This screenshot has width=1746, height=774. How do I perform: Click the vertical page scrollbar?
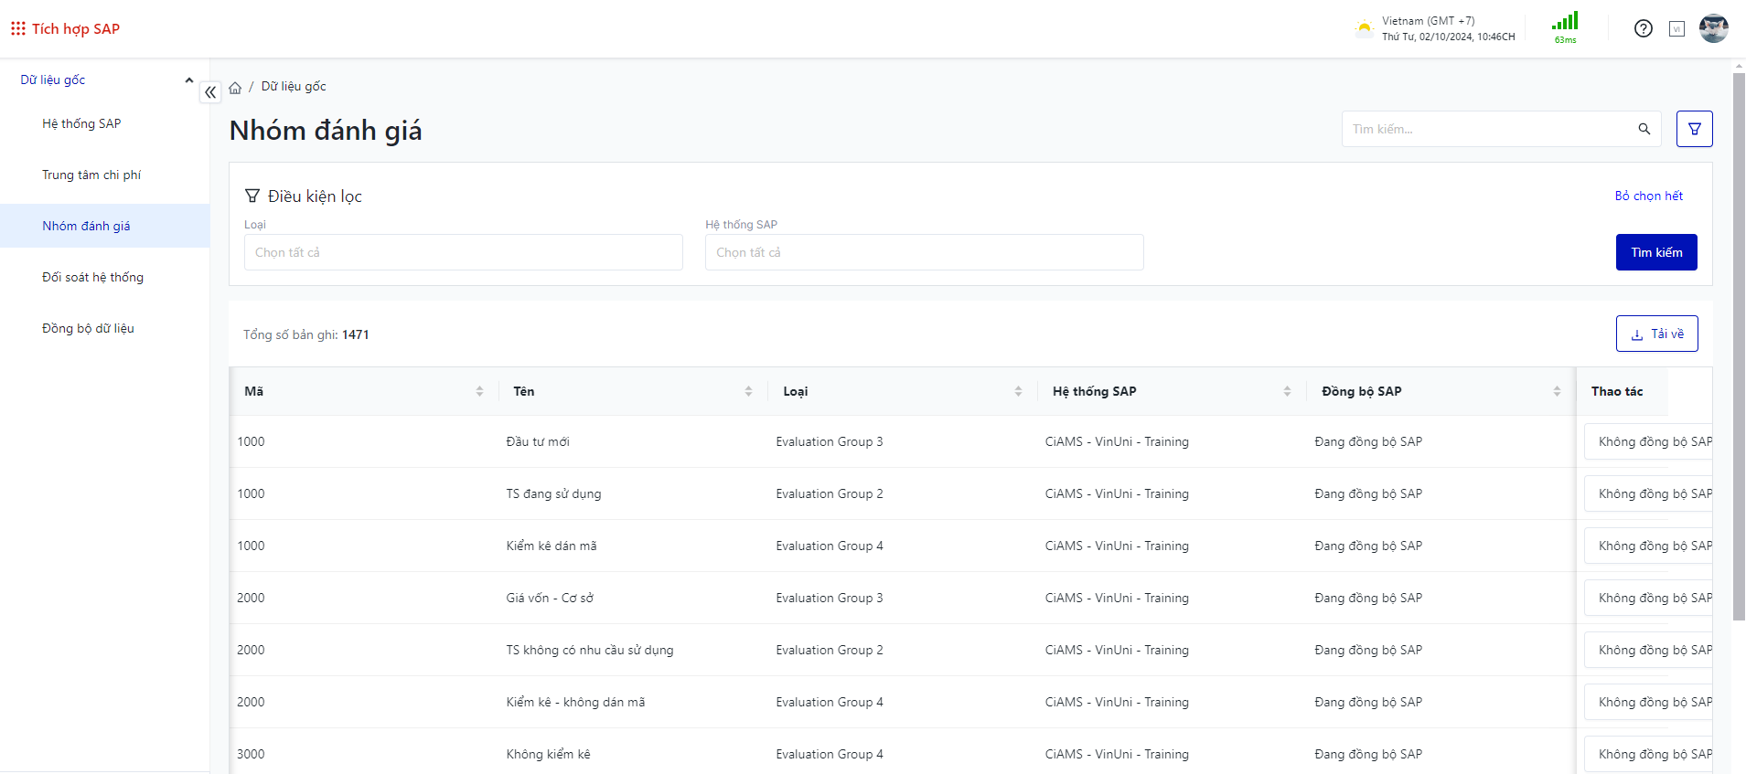[x=1739, y=347]
